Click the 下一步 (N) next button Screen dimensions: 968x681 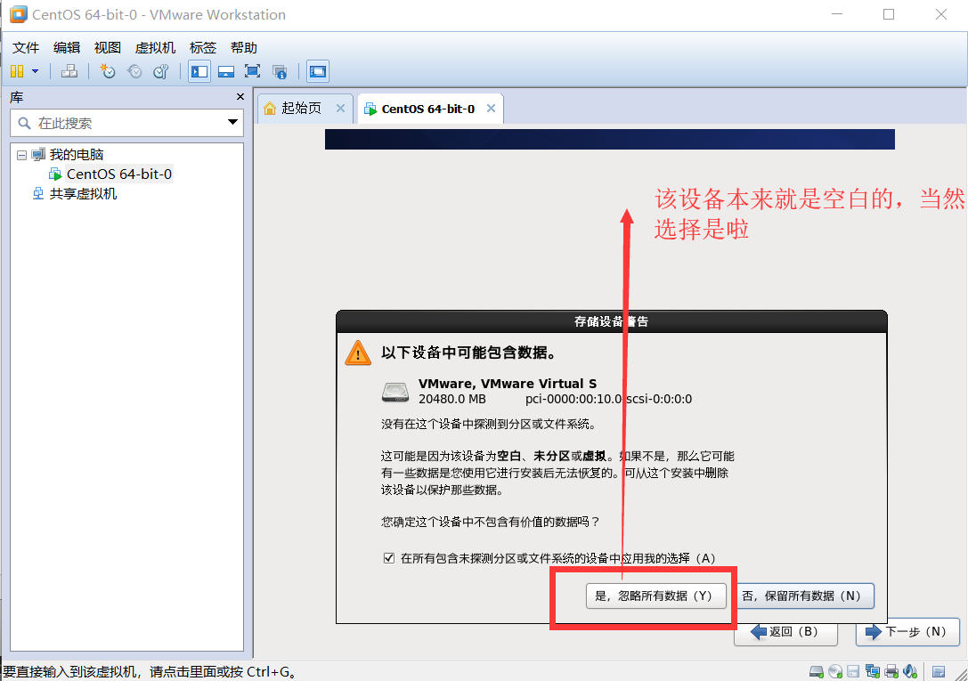[907, 632]
